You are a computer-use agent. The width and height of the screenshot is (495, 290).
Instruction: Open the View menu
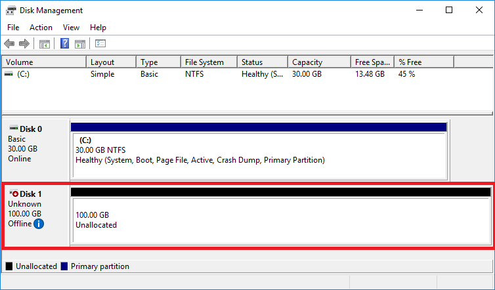(71, 28)
